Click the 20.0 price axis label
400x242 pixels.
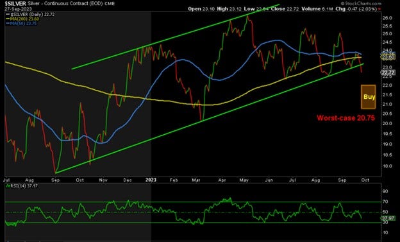point(387,123)
